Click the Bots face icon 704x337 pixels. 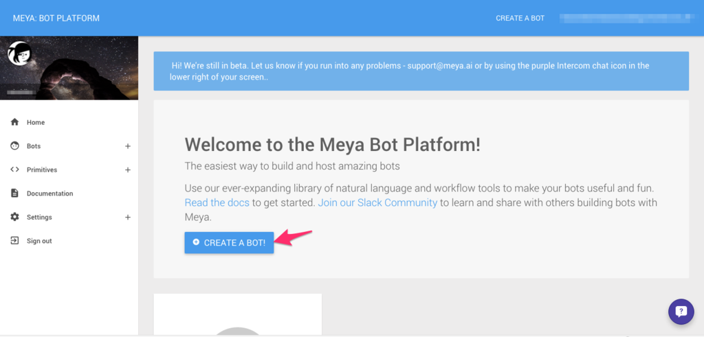click(x=15, y=146)
